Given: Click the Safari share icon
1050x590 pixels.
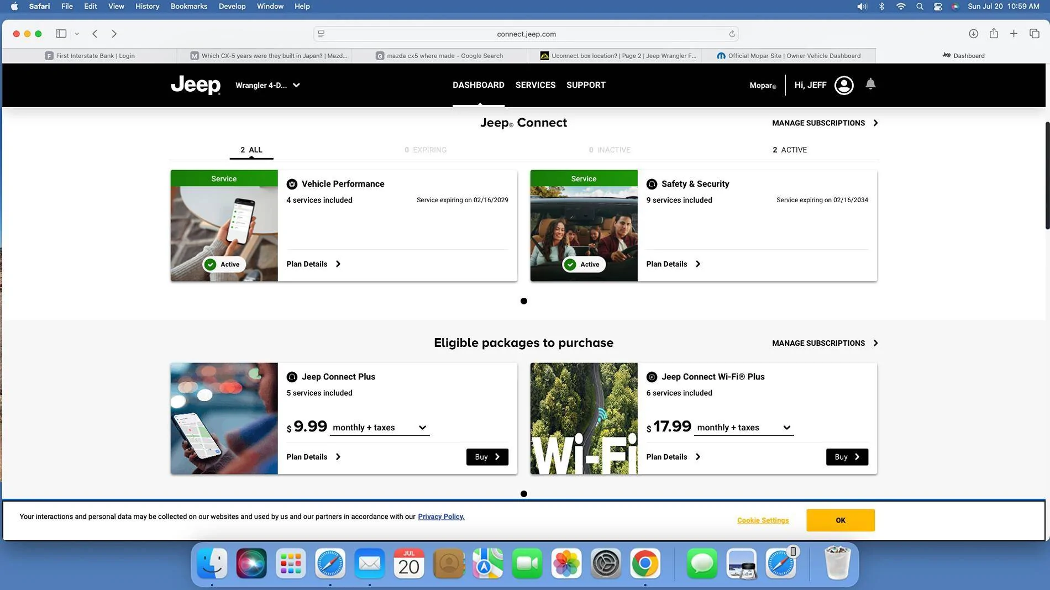Looking at the screenshot, I should 994,33.
